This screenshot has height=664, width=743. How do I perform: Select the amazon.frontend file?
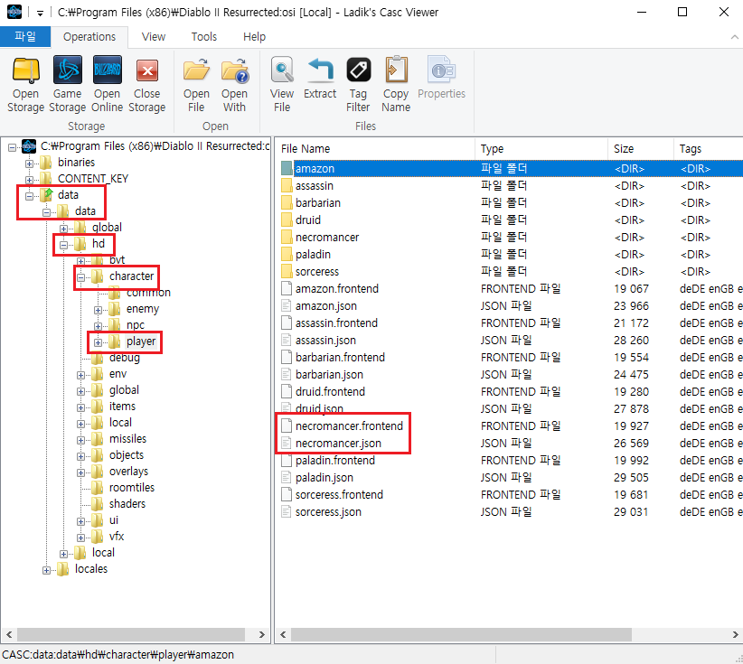(x=337, y=288)
